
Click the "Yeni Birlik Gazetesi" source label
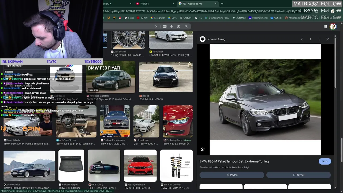pos(99,96)
